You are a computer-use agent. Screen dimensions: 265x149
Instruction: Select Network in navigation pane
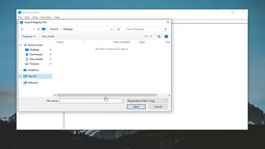(x=33, y=83)
